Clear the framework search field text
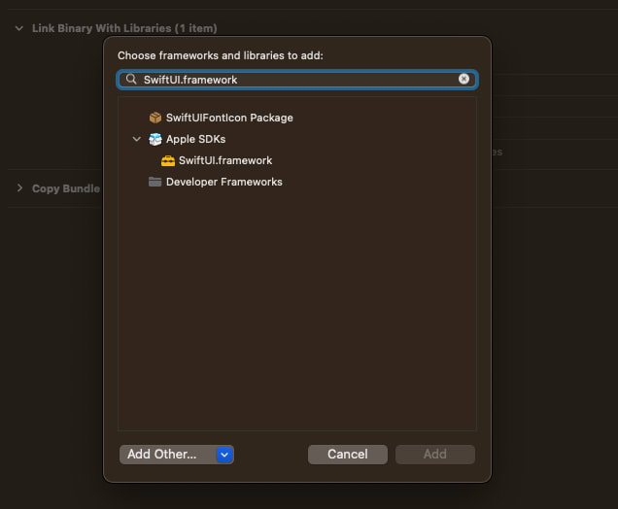Image resolution: width=618 pixels, height=509 pixels. point(463,80)
